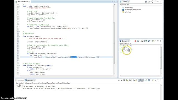178x100 pixels.
Task: Click the terminated NeuralNetwork.py path label
Action: click(x=43, y=83)
